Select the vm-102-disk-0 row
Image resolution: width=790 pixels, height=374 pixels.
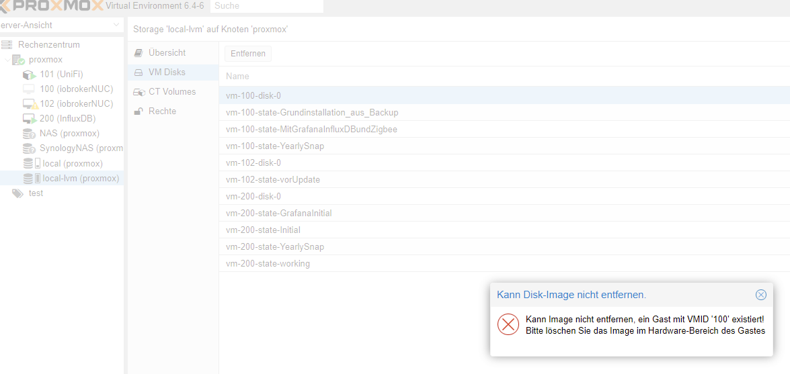(504, 163)
